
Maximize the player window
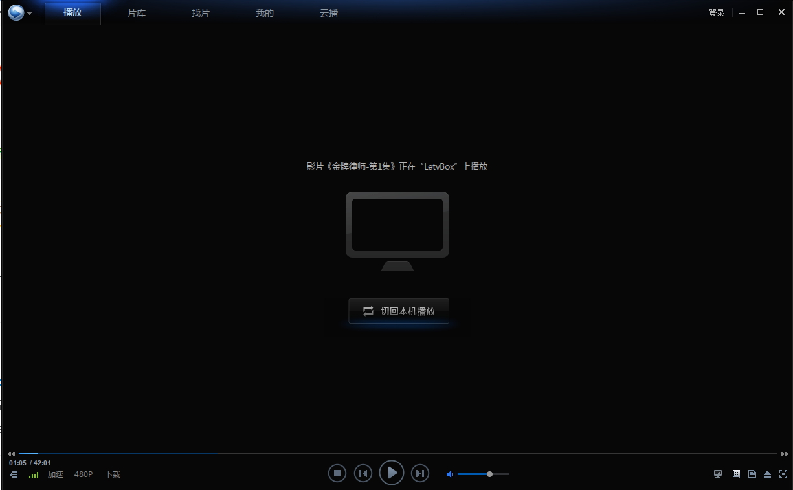tap(761, 12)
